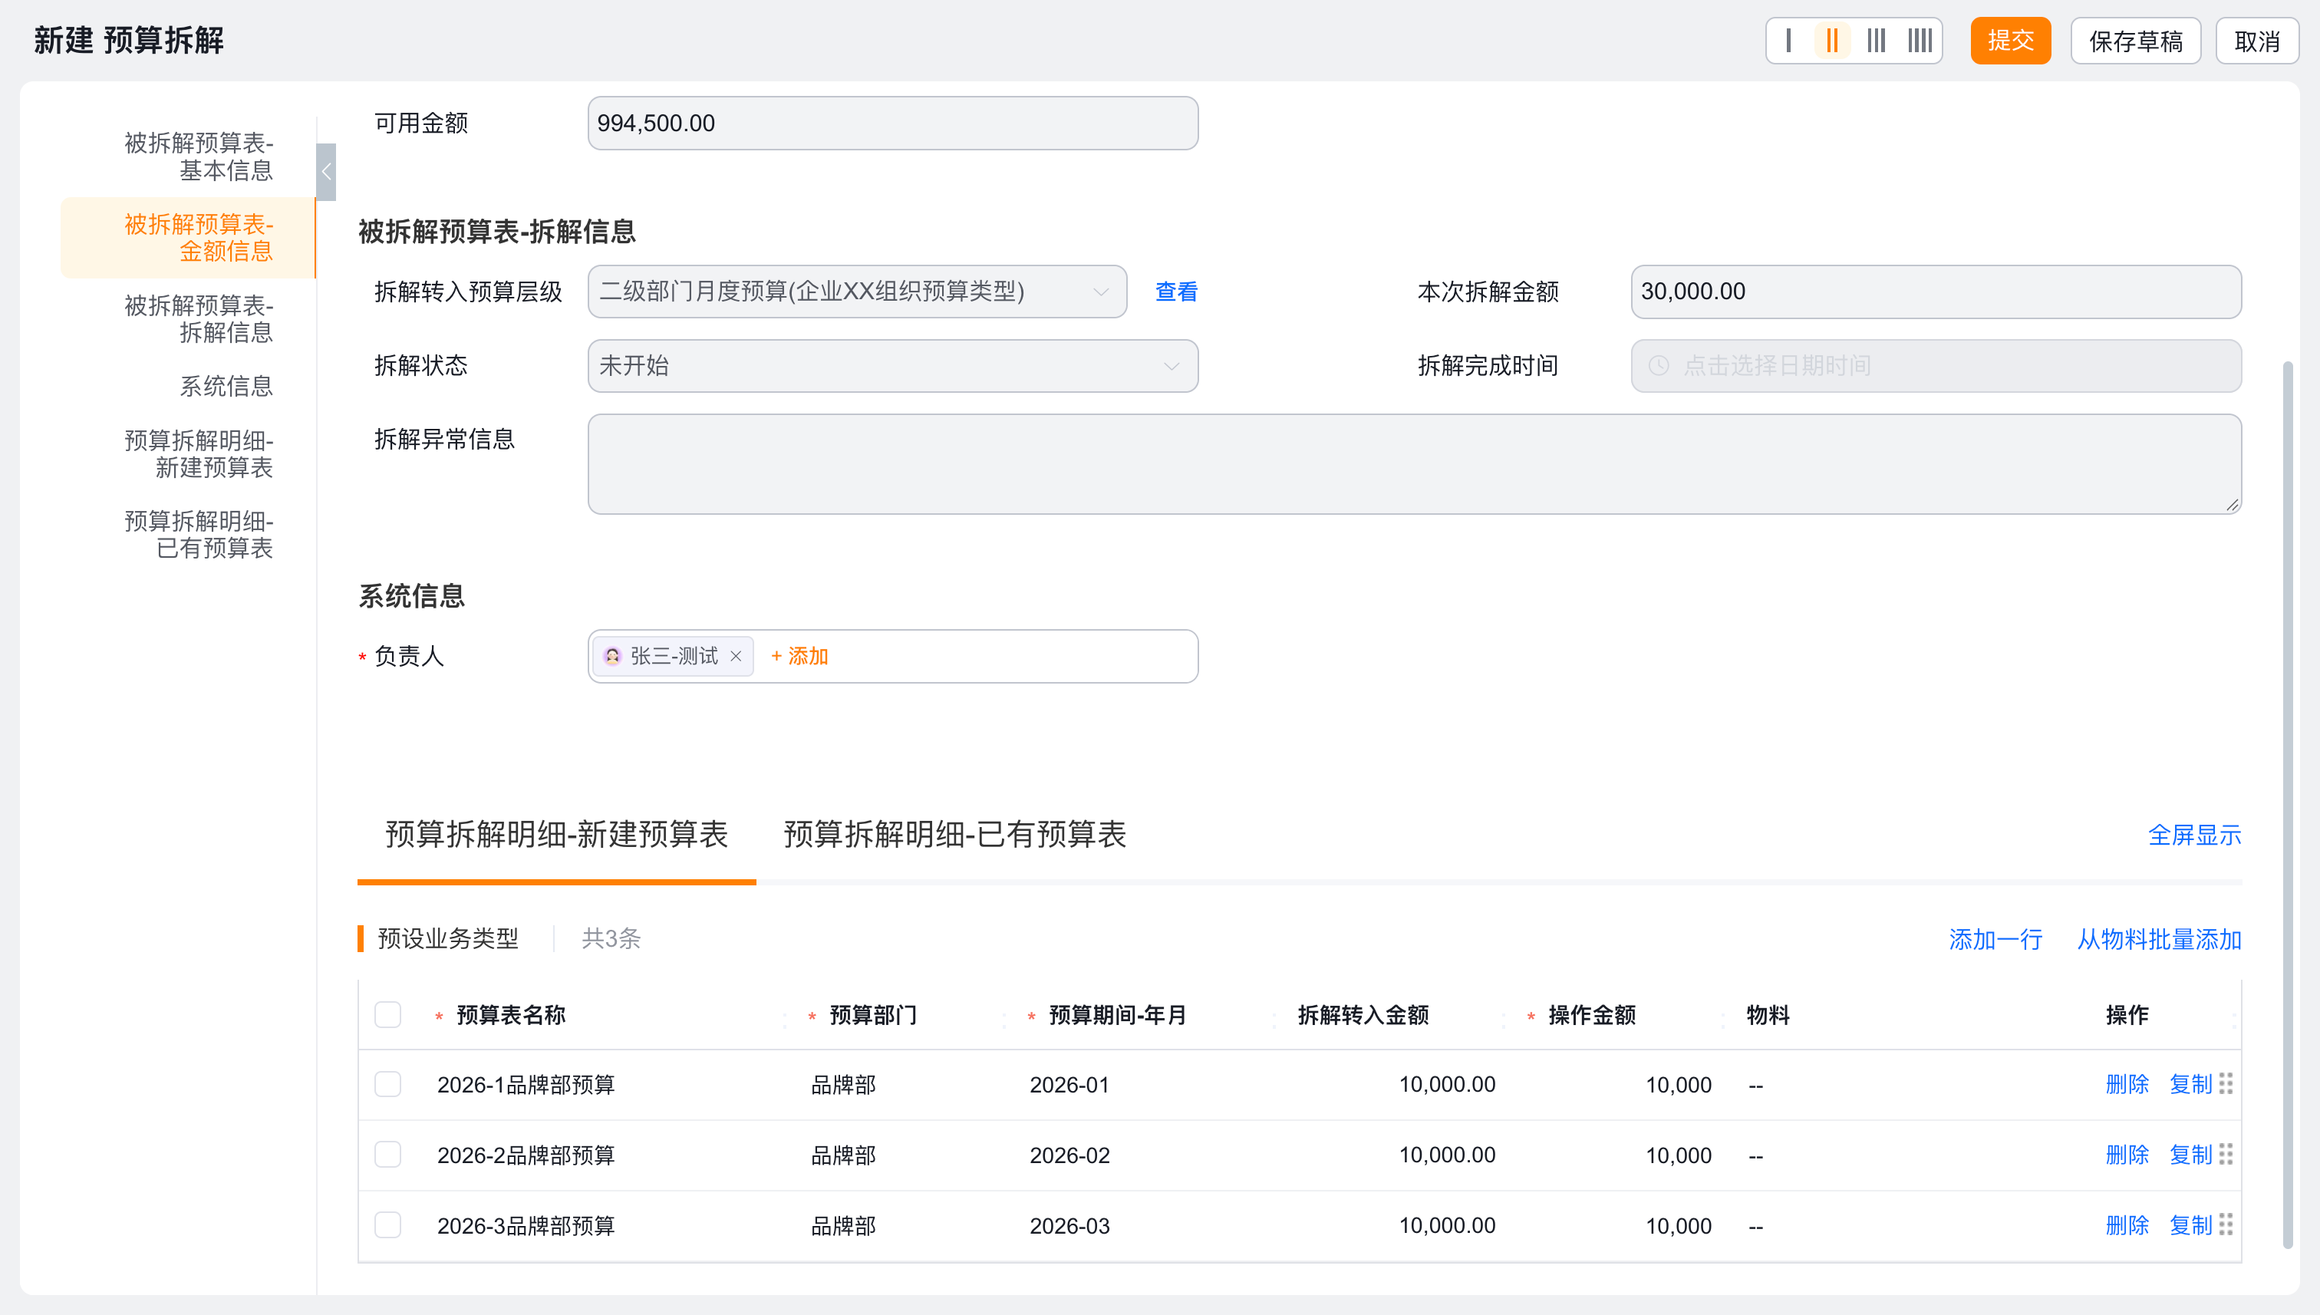Click 张三-测试 avatar icon
Image resolution: width=2320 pixels, height=1315 pixels.
[612, 657]
